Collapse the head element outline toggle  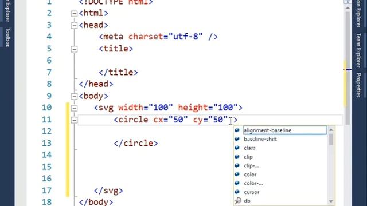[x=74, y=25]
